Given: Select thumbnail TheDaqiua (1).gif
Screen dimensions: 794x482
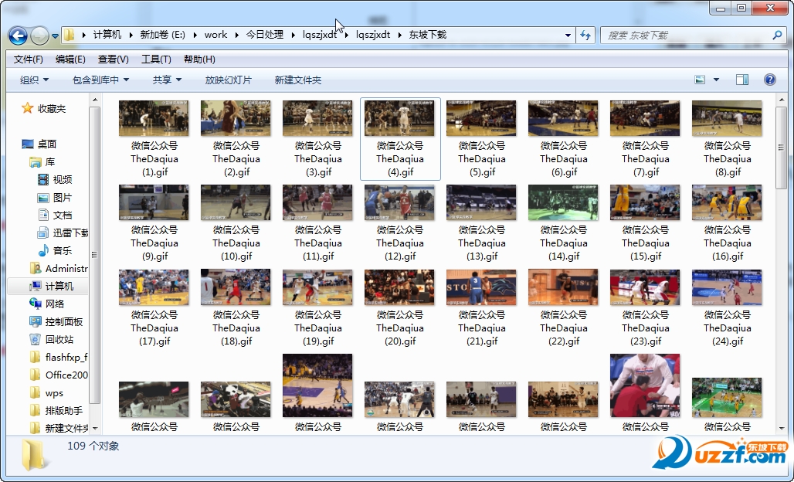Looking at the screenshot, I should click(154, 118).
